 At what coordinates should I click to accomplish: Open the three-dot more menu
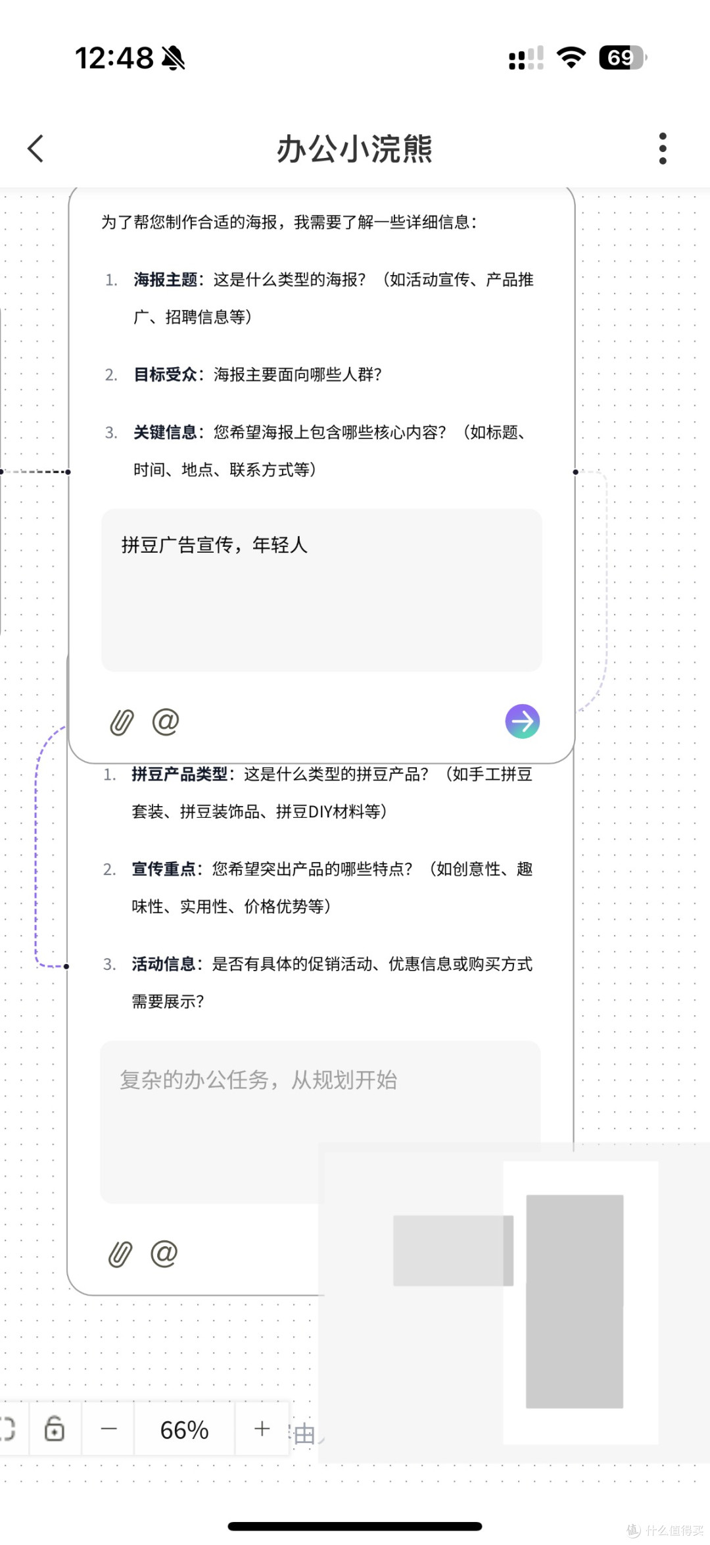click(663, 149)
